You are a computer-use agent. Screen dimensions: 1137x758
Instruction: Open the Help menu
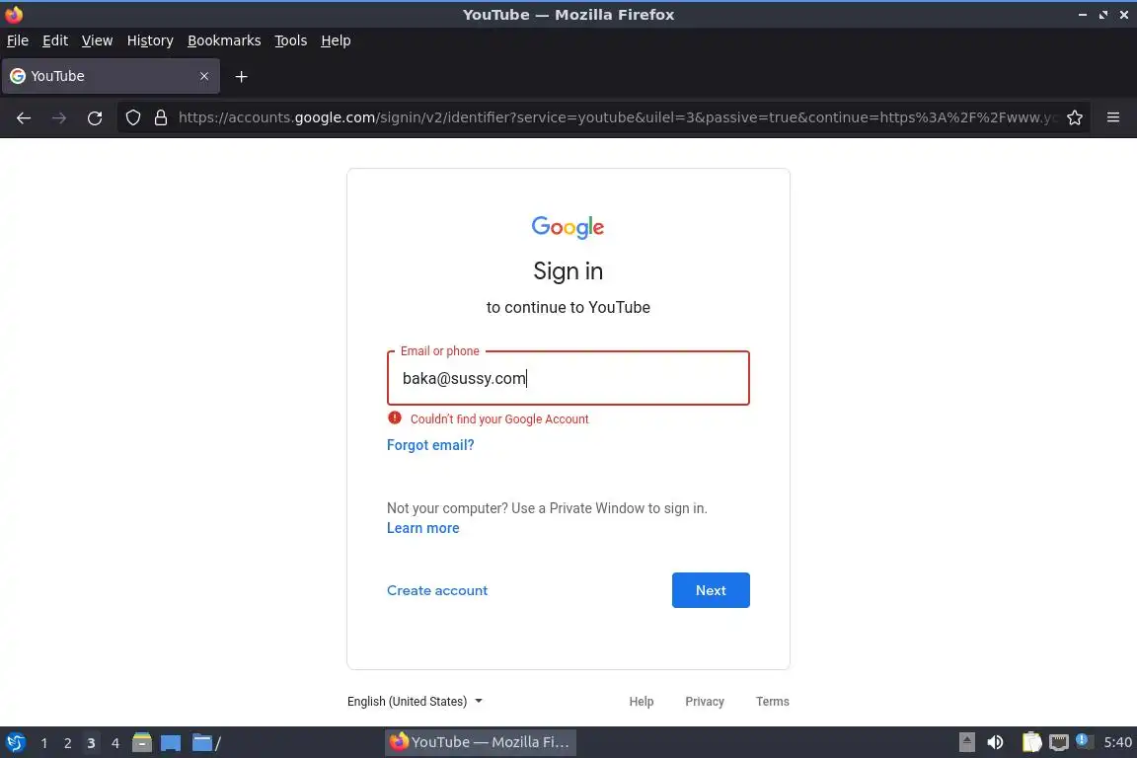(336, 40)
